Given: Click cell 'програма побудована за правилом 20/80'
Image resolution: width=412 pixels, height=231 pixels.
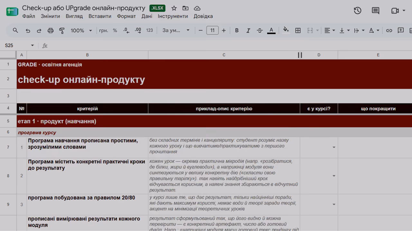Looking at the screenshot, I should click(x=87, y=204).
